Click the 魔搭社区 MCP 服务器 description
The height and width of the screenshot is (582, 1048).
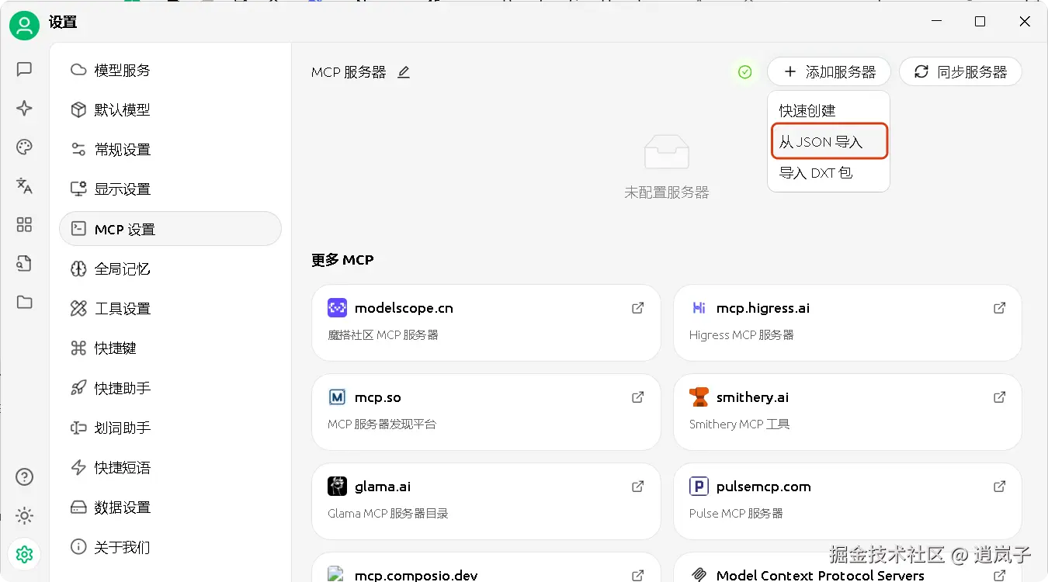tap(383, 335)
